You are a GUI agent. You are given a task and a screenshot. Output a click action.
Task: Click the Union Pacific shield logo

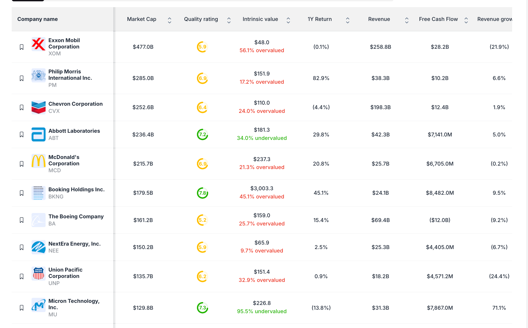coord(38,274)
